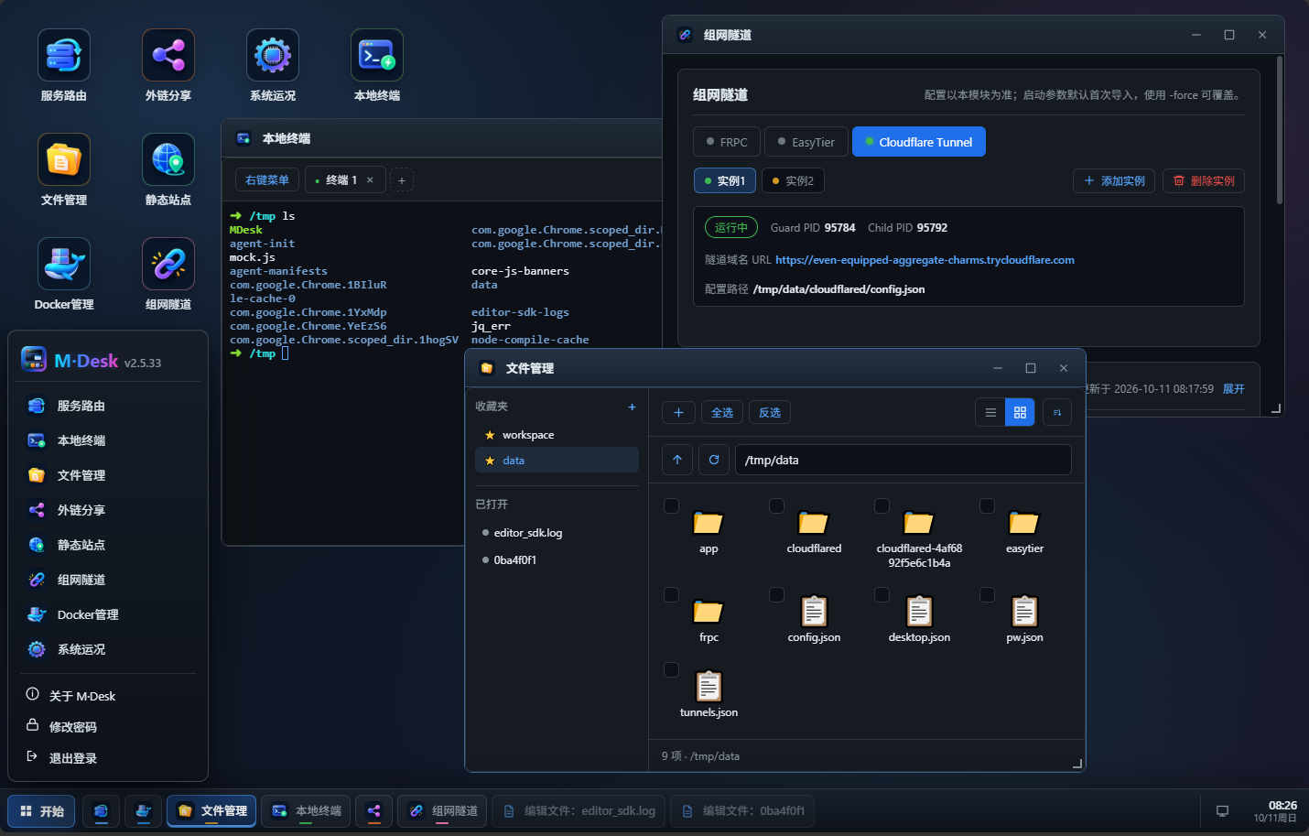
Task: Add a new terminal tab with plus
Action: [402, 180]
